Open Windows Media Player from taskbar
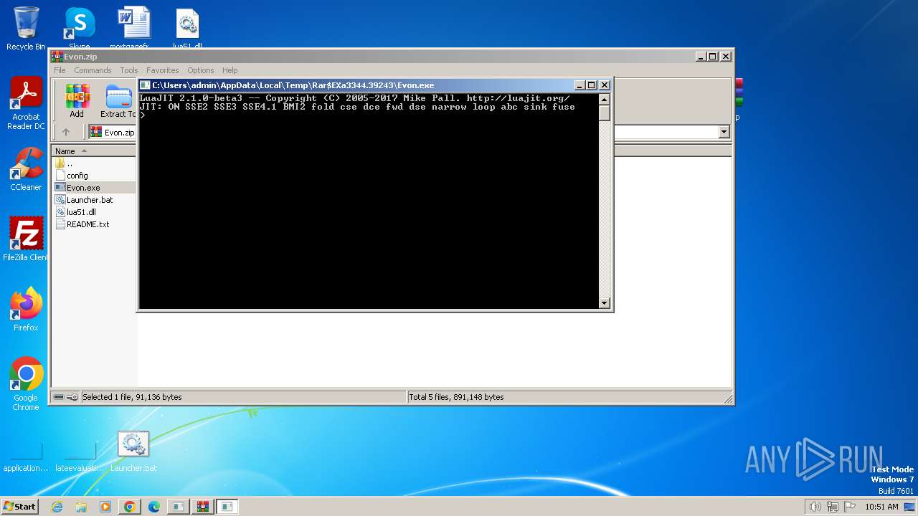The width and height of the screenshot is (918, 516). [105, 507]
